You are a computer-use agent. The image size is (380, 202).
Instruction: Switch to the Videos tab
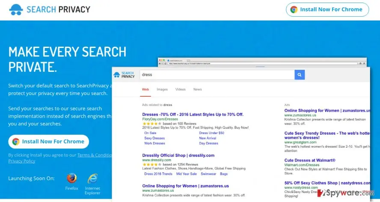pyautogui.click(x=180, y=89)
